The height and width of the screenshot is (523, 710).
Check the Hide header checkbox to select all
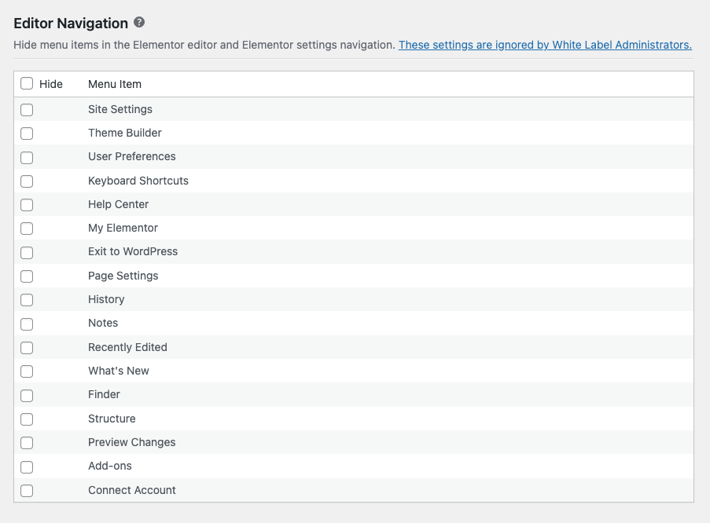point(28,83)
